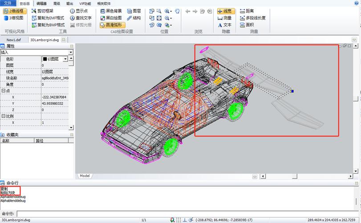Open the New1.dxf document tab

tap(14, 40)
